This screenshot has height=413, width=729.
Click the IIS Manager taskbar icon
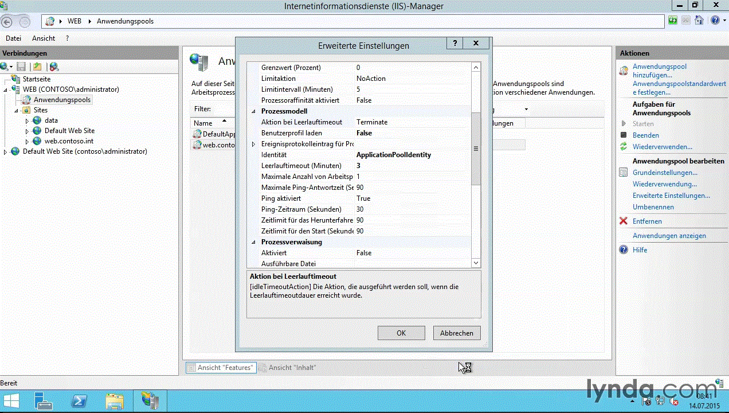(x=150, y=400)
